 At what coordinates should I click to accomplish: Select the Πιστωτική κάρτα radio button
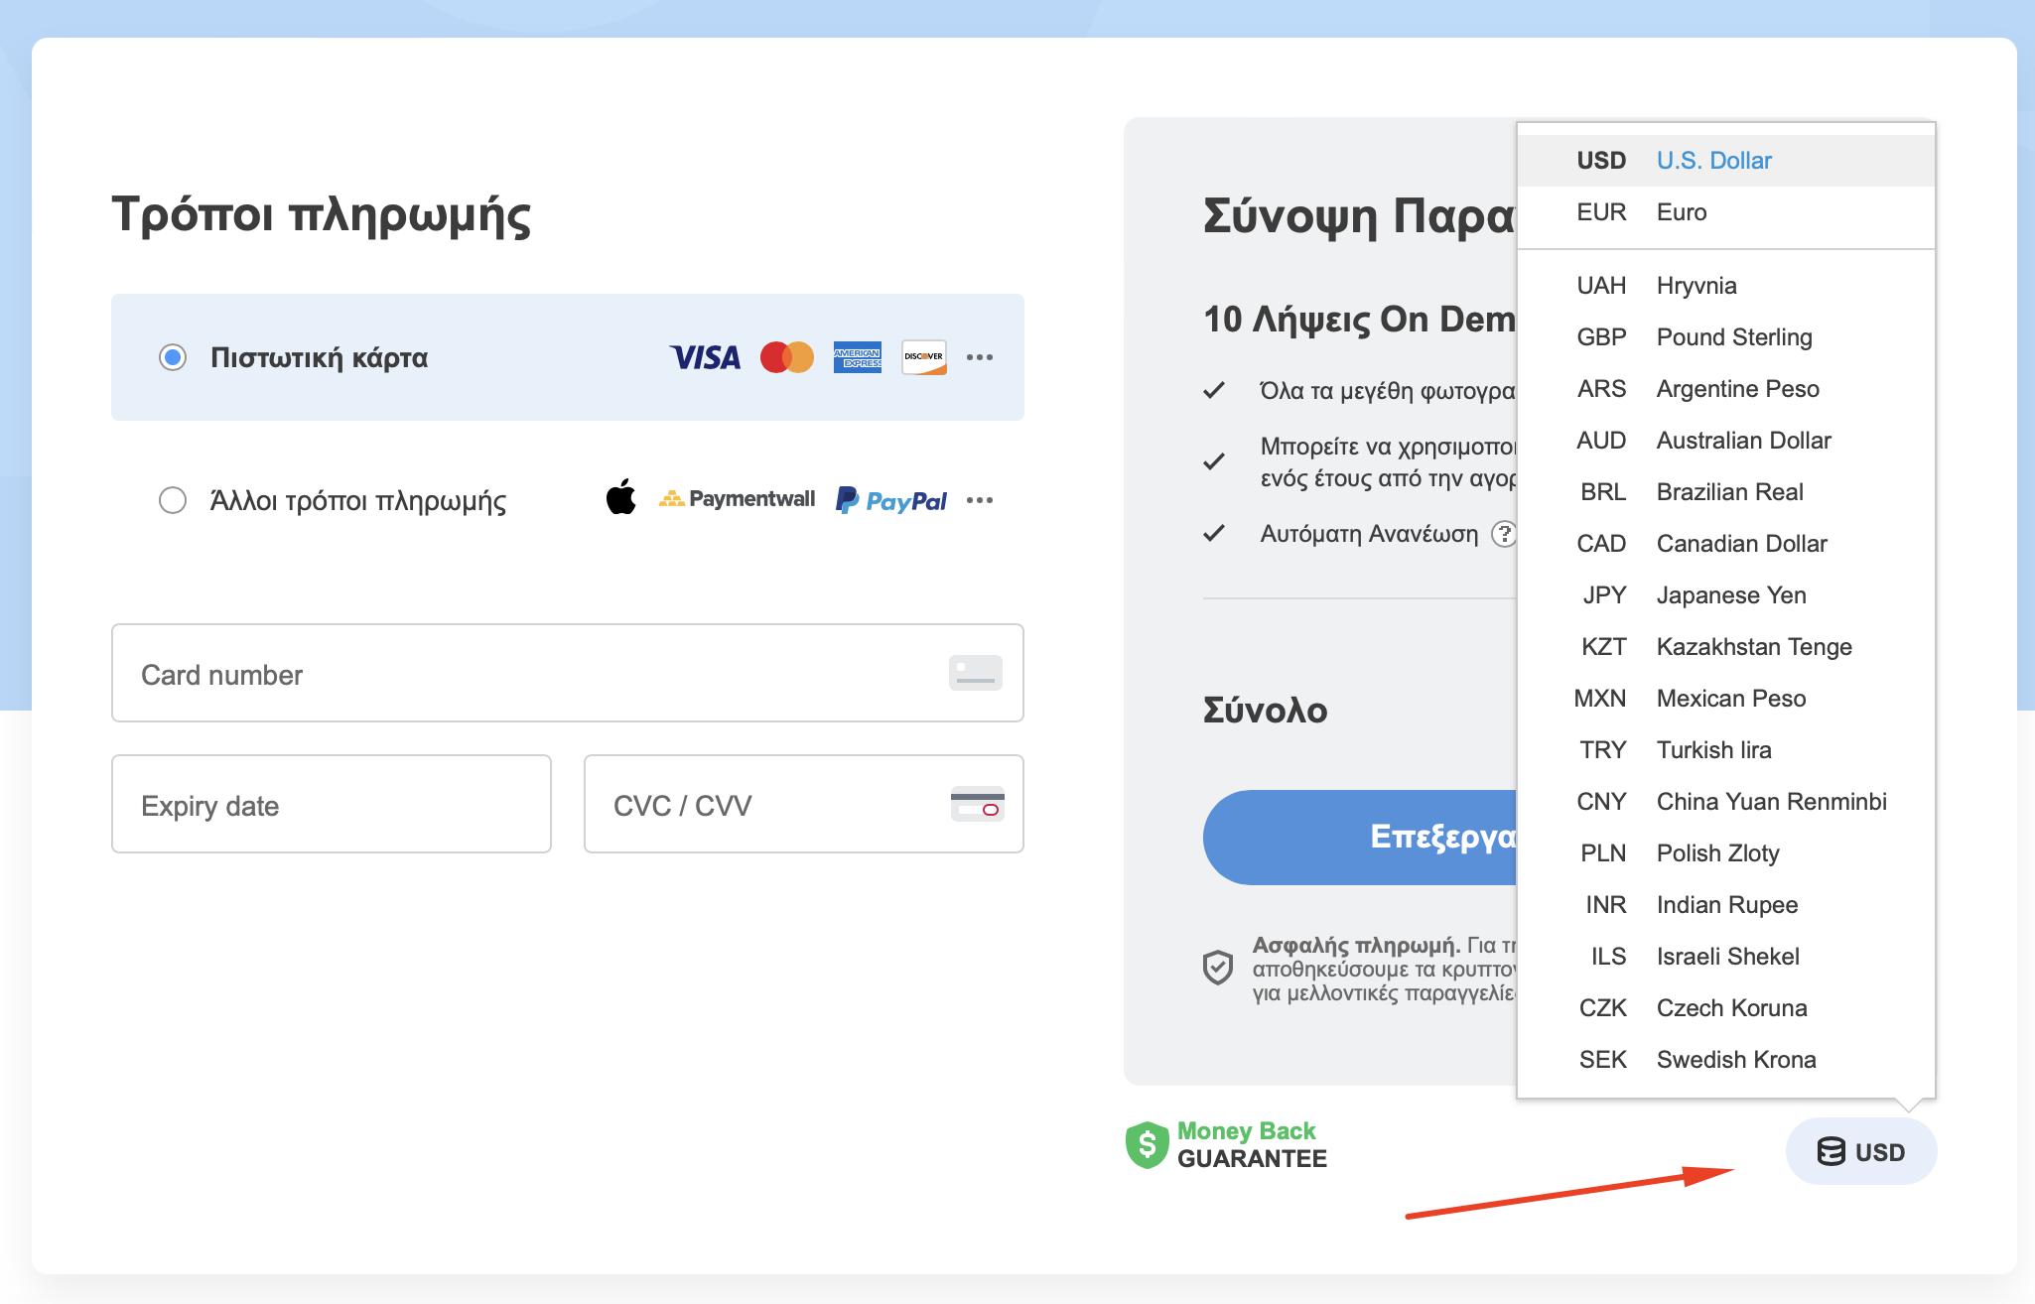(x=173, y=357)
